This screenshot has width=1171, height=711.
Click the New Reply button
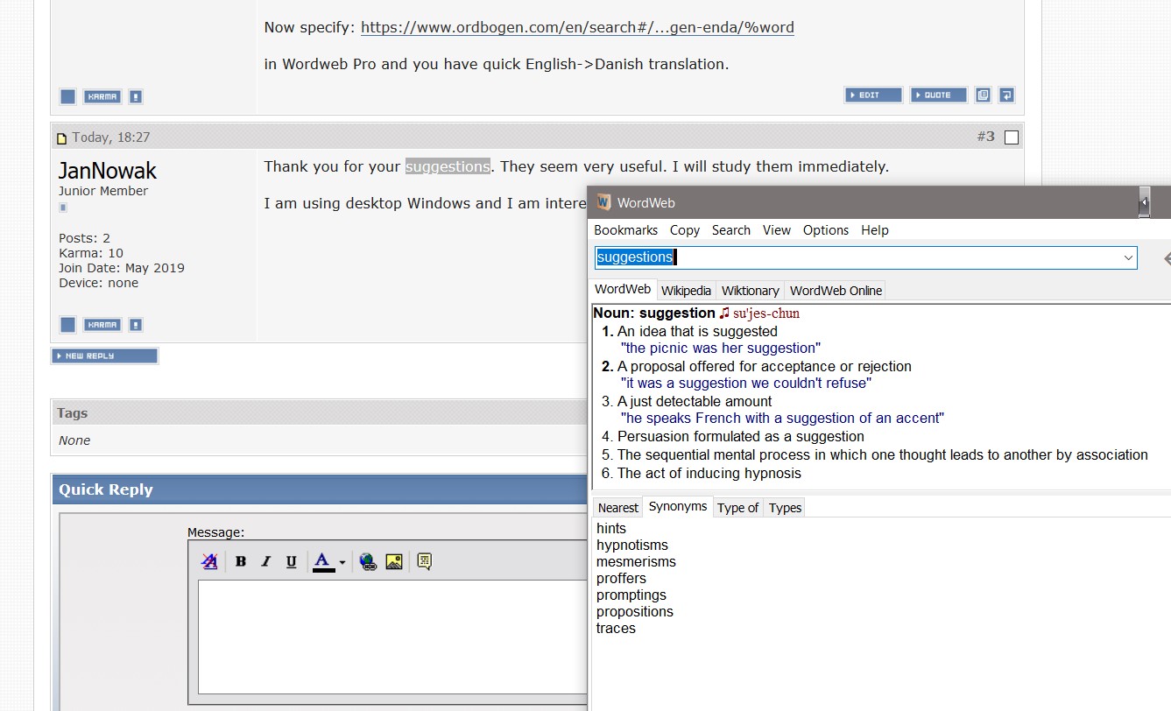click(104, 356)
